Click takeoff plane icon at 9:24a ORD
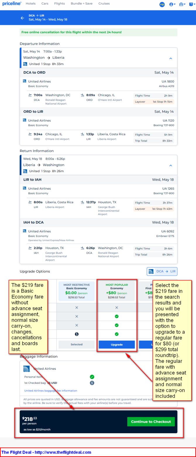 [30, 134]
